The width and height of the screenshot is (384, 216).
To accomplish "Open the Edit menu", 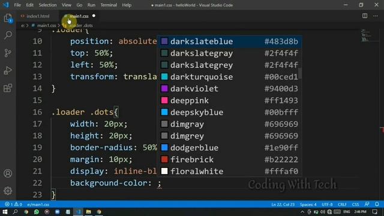I will tap(29, 5).
